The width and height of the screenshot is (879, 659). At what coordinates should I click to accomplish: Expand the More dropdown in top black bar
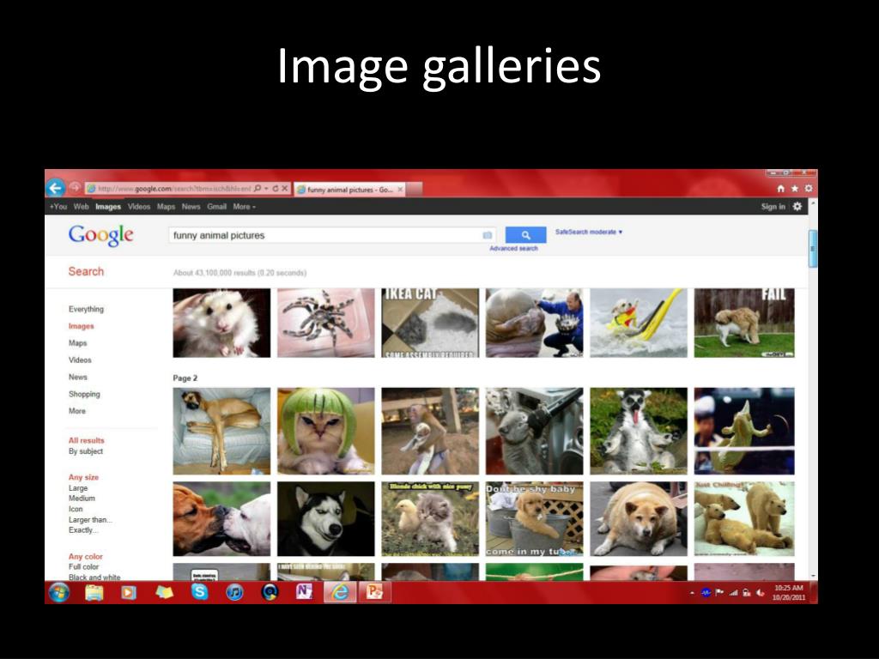(244, 207)
